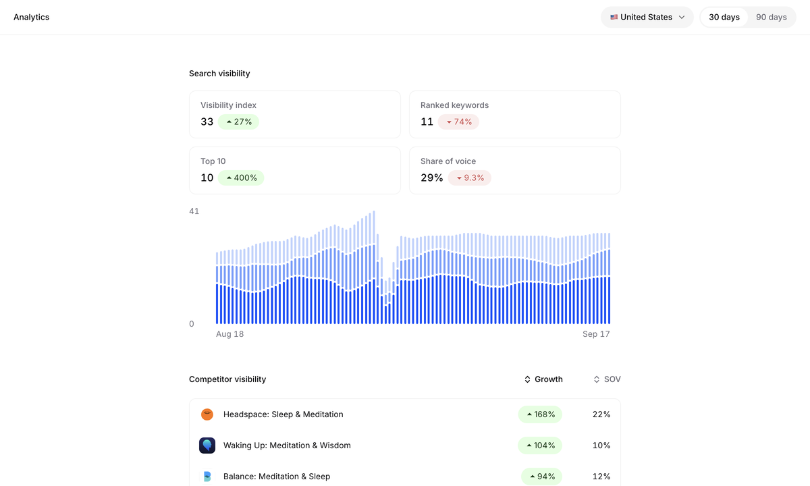Click the US flag icon
810x486 pixels.
point(614,18)
